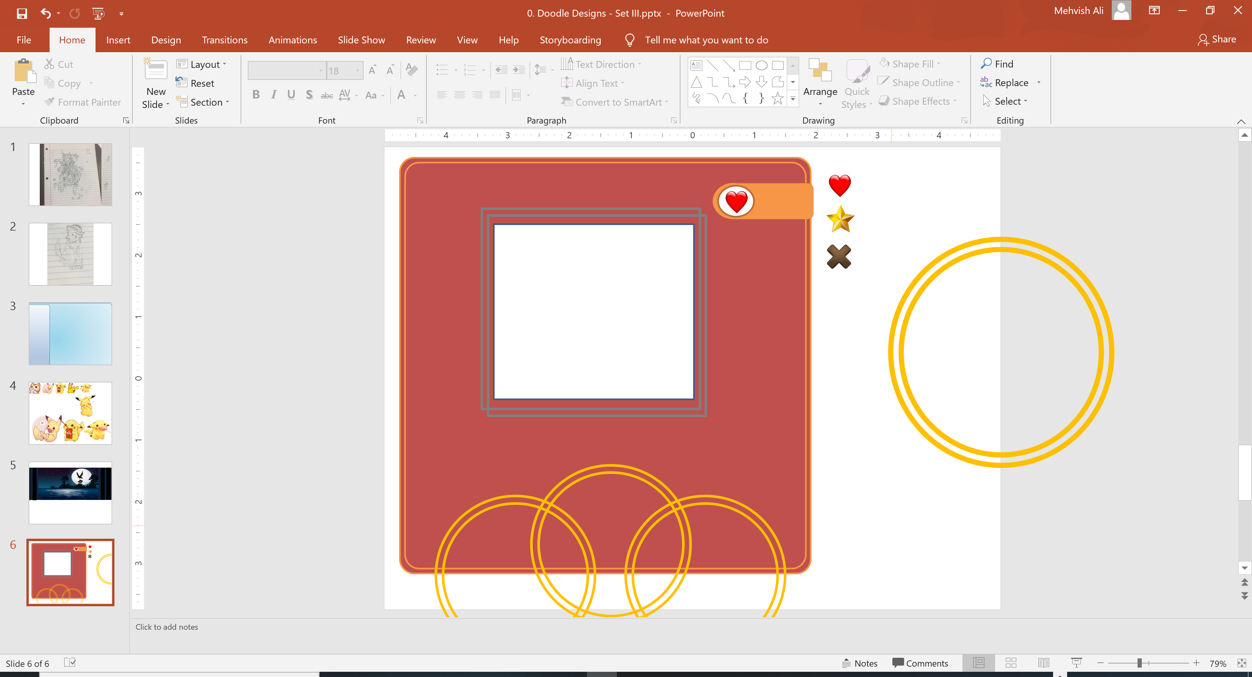Switch to the Animations tab

pos(292,40)
